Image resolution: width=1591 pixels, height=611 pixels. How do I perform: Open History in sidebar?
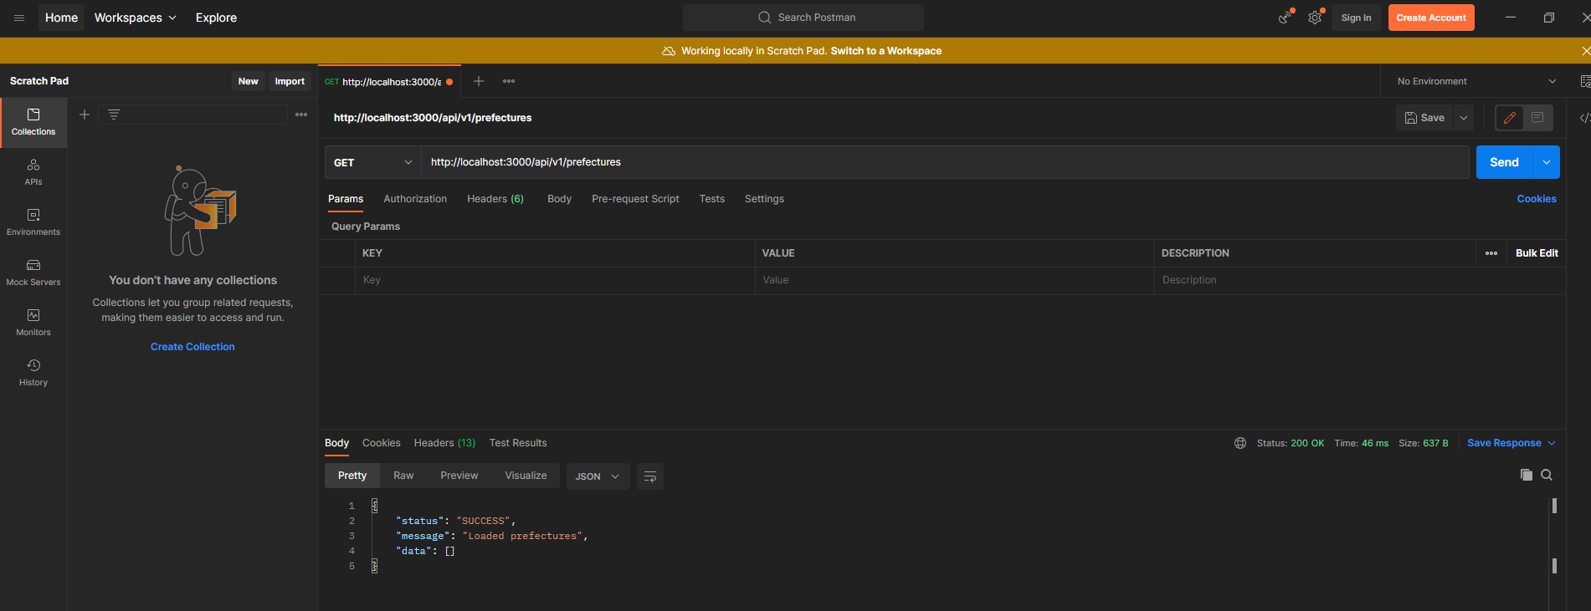[33, 373]
